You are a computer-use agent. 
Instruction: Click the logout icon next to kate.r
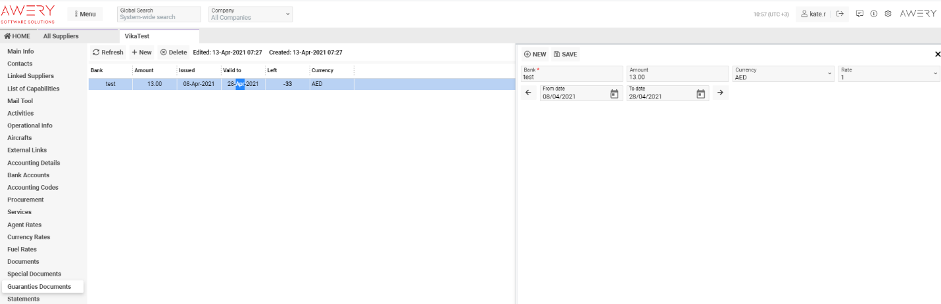(840, 14)
